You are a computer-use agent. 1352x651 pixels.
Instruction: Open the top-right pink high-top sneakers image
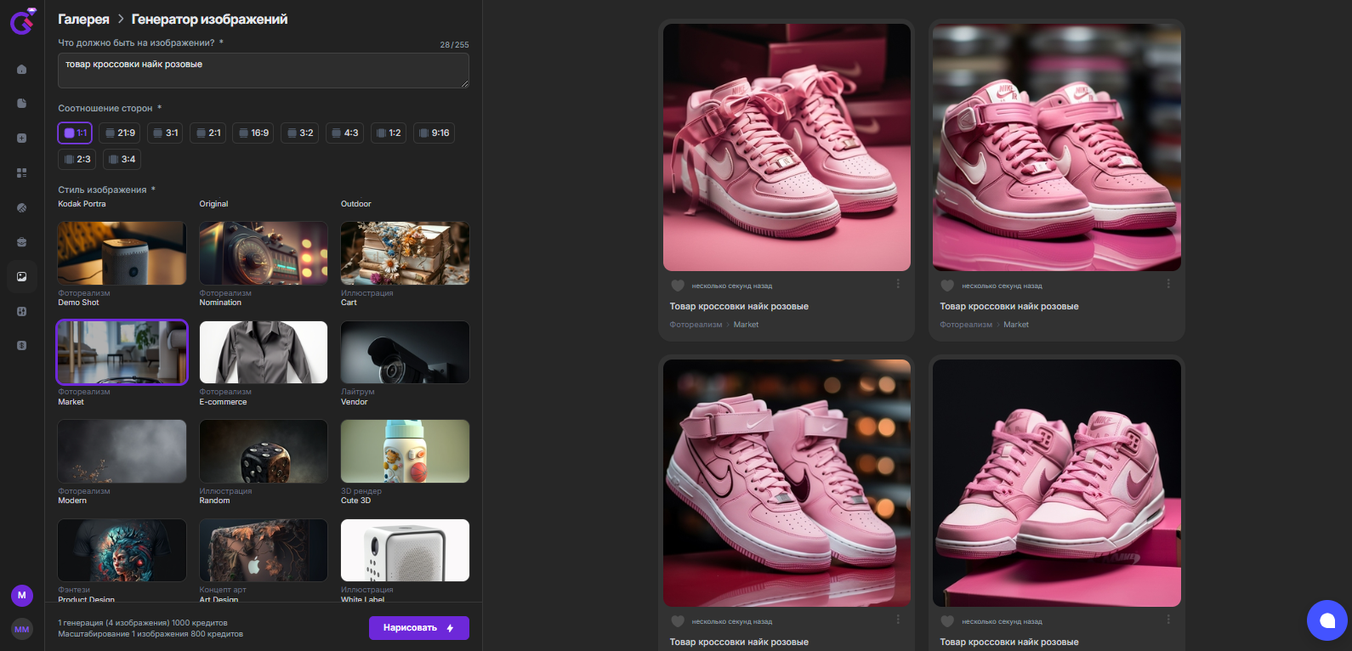[1057, 147]
